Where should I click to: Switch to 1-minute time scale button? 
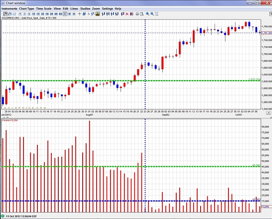click(x=24, y=14)
